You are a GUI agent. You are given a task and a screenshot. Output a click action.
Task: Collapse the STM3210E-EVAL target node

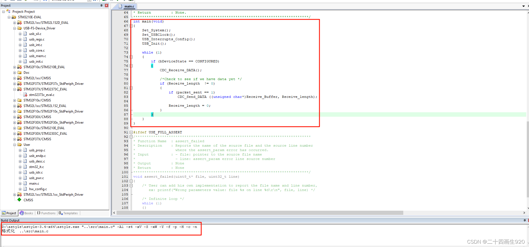[x=9, y=17]
